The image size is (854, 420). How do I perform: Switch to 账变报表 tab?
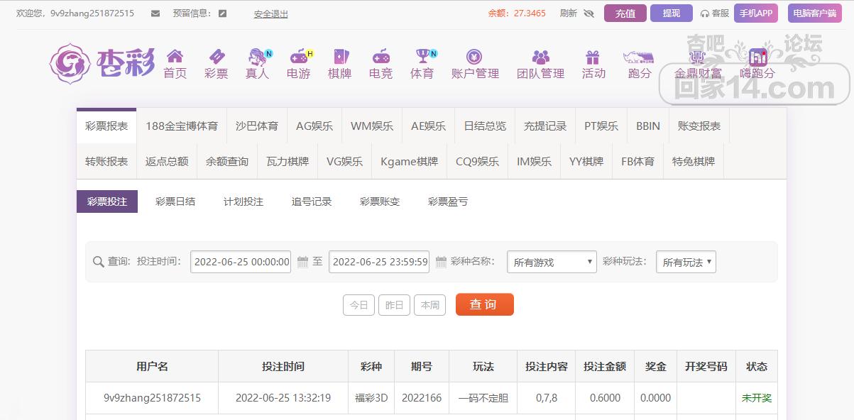coord(699,126)
